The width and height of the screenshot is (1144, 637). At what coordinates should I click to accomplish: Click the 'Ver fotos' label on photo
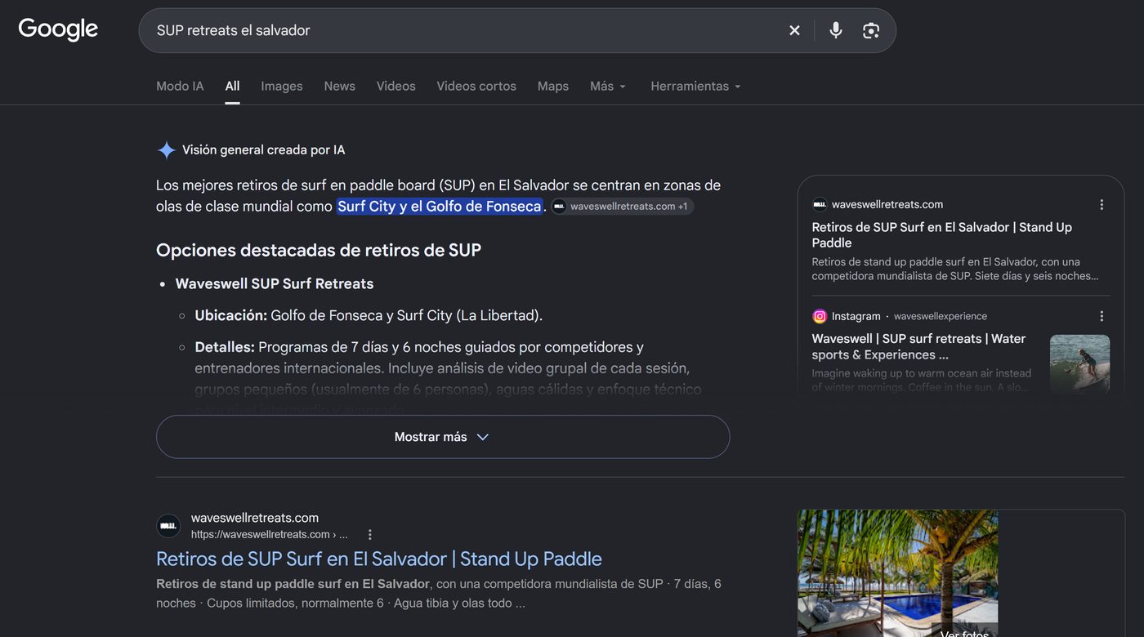point(964,633)
